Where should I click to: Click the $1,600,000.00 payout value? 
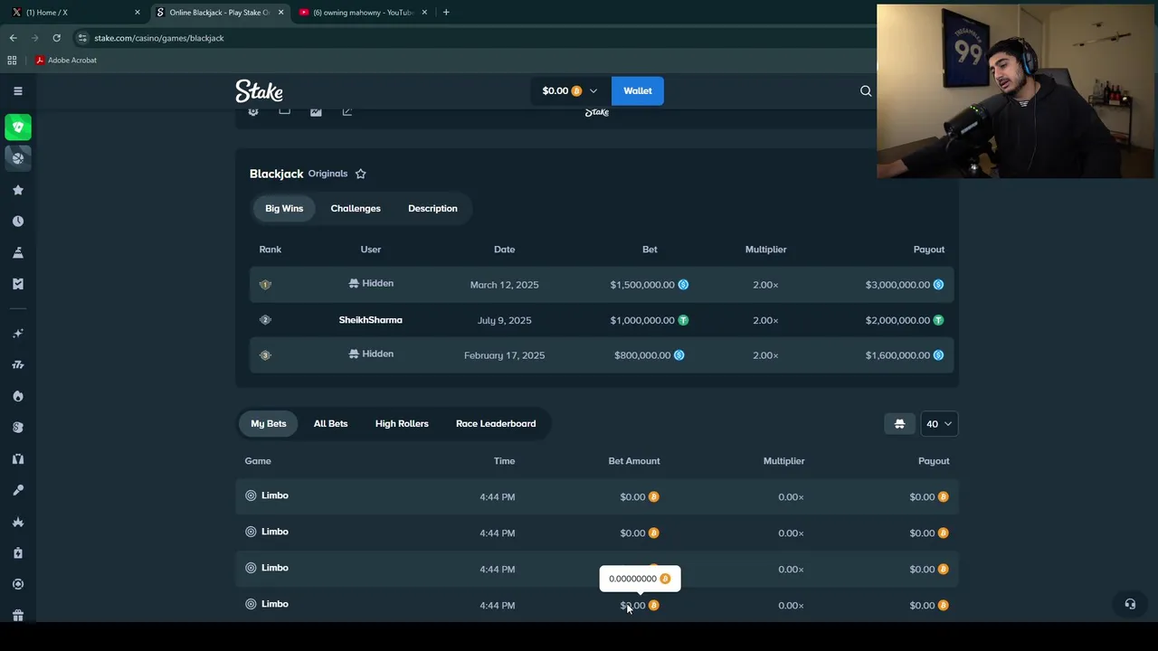(x=897, y=355)
